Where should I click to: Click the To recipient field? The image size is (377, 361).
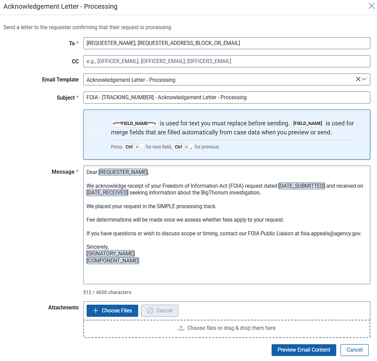227,43
